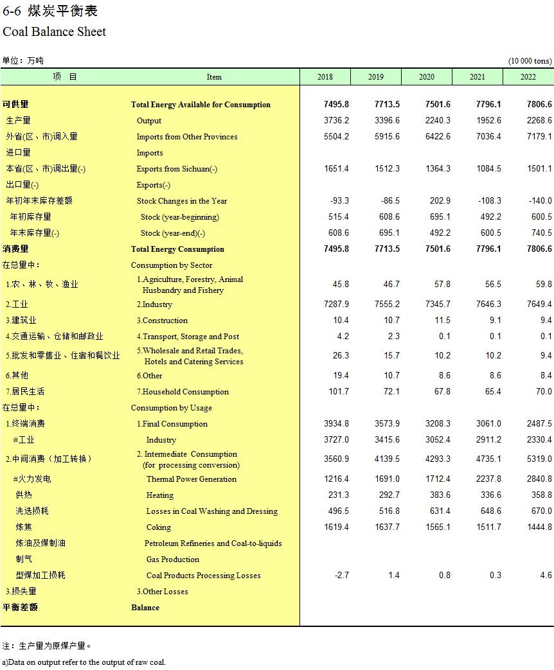Click household value 101.7 for 2018
The width and height of the screenshot is (554, 670).
pyautogui.click(x=339, y=391)
